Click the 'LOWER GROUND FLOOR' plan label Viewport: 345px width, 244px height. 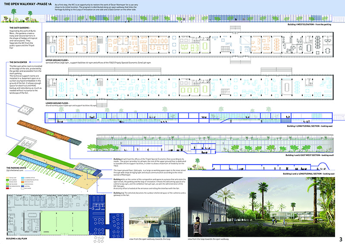tap(60, 103)
